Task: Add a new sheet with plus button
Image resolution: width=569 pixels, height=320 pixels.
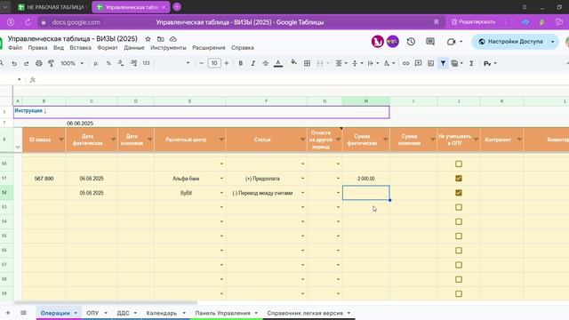Action: [8, 313]
